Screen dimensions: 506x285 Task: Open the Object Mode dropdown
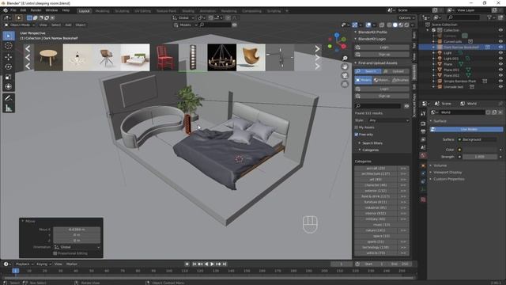[x=19, y=25]
